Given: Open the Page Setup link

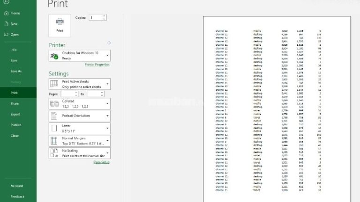Looking at the screenshot, I should [101, 162].
